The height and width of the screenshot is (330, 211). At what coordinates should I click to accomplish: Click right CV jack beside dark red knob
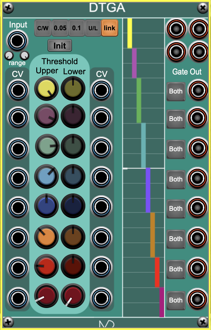click(102, 267)
